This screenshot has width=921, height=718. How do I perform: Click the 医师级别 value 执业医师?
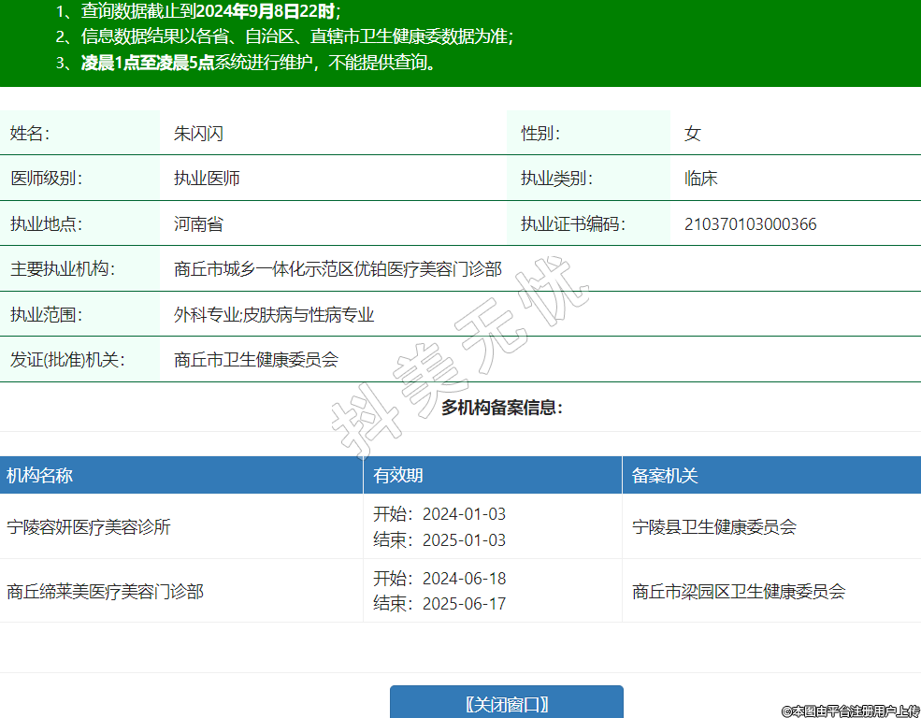(207, 179)
